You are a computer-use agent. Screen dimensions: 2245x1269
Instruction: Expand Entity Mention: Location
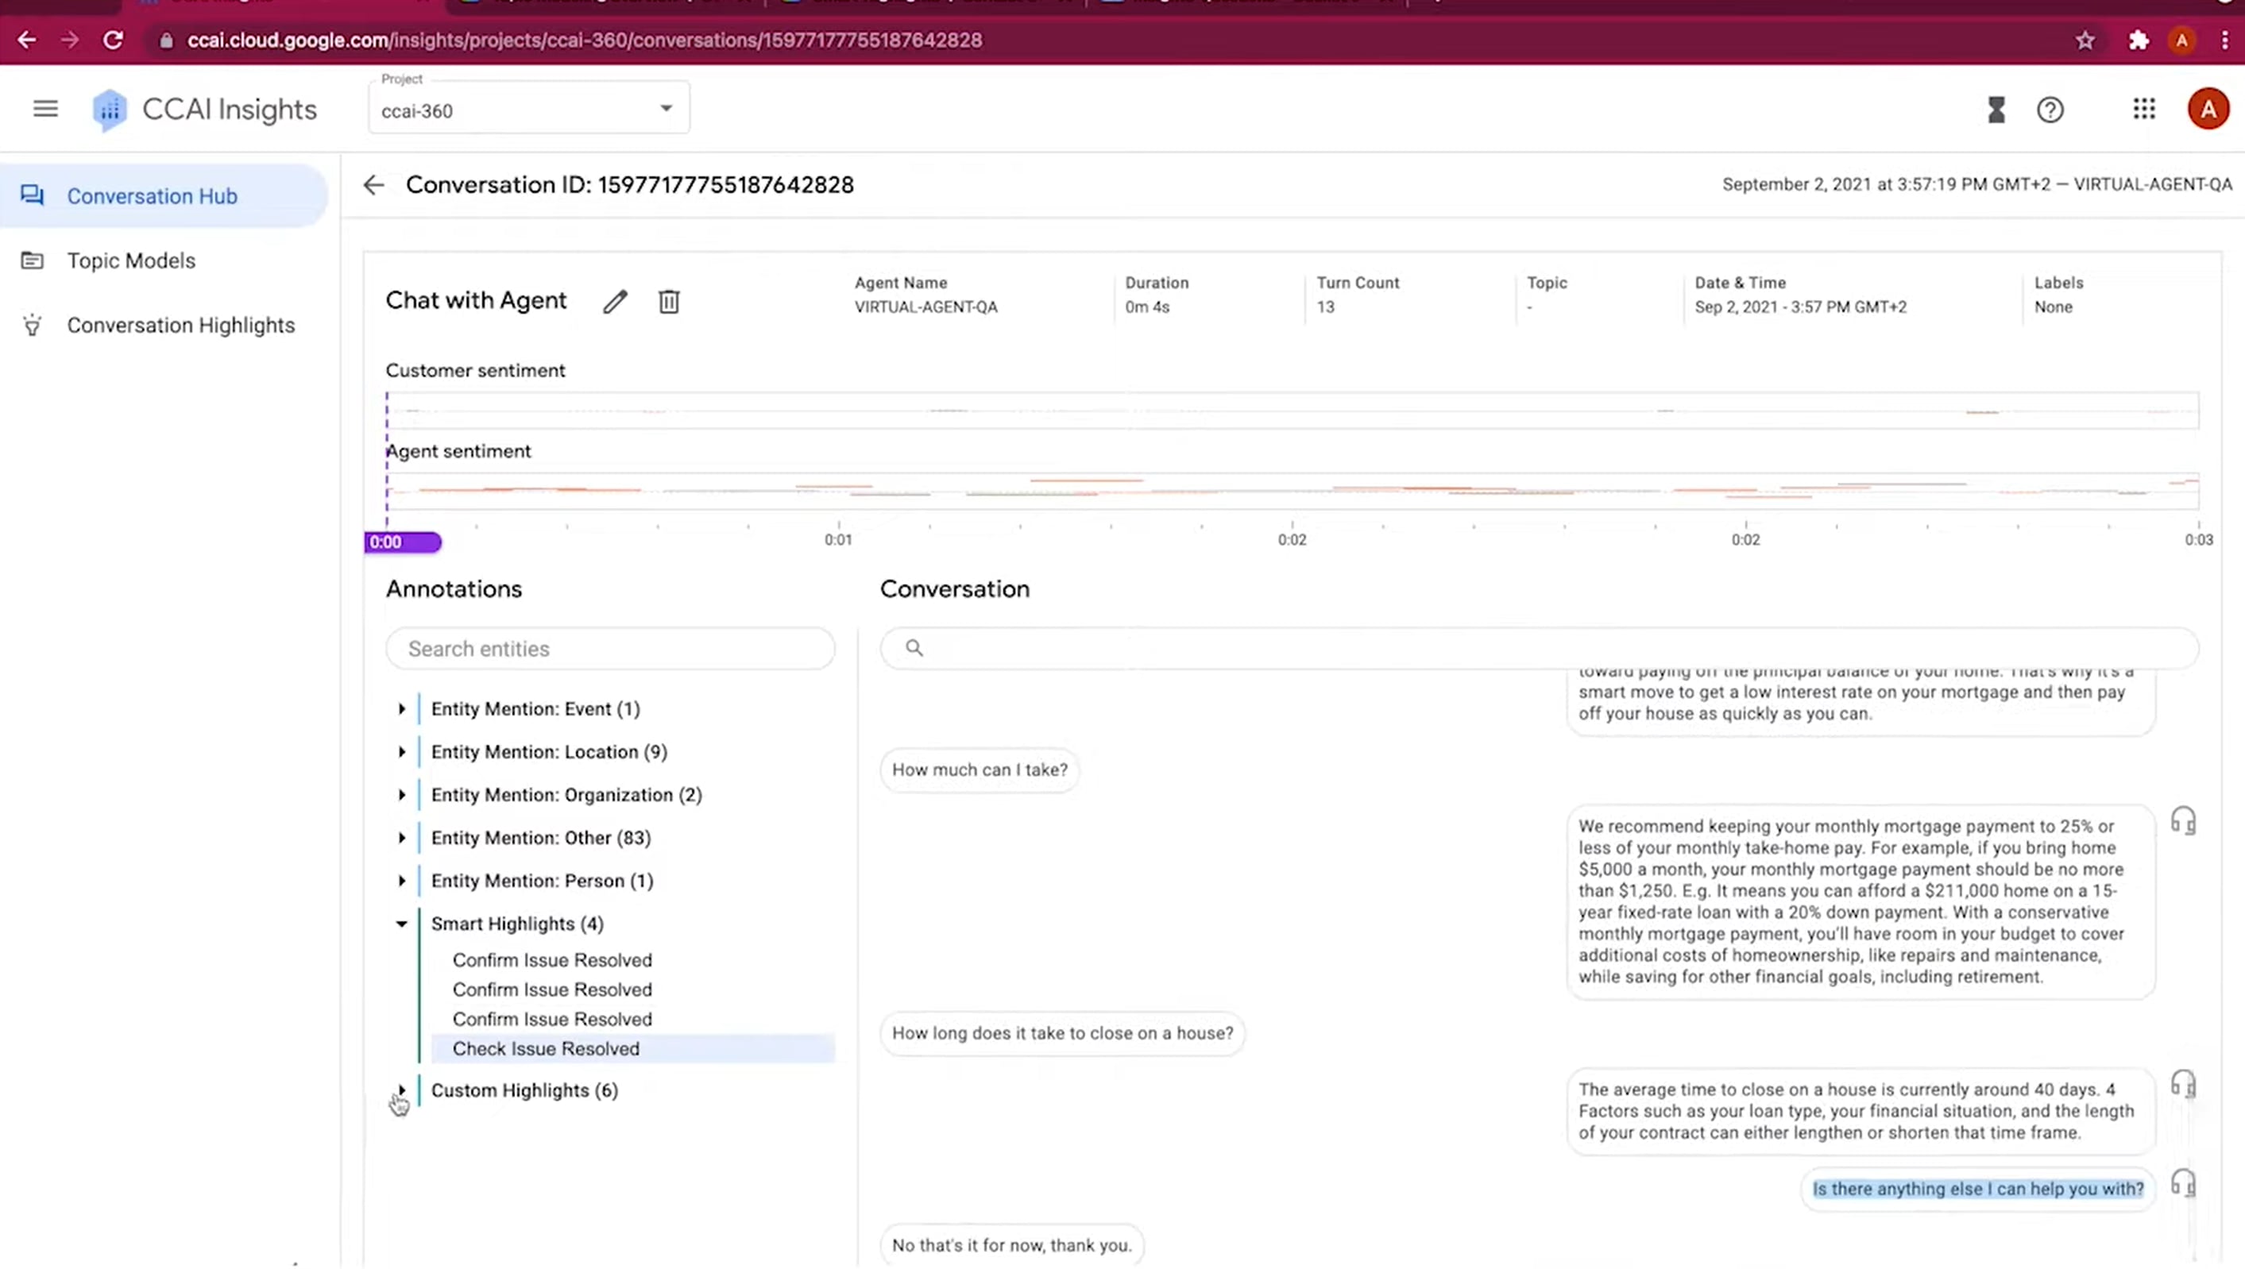[402, 751]
